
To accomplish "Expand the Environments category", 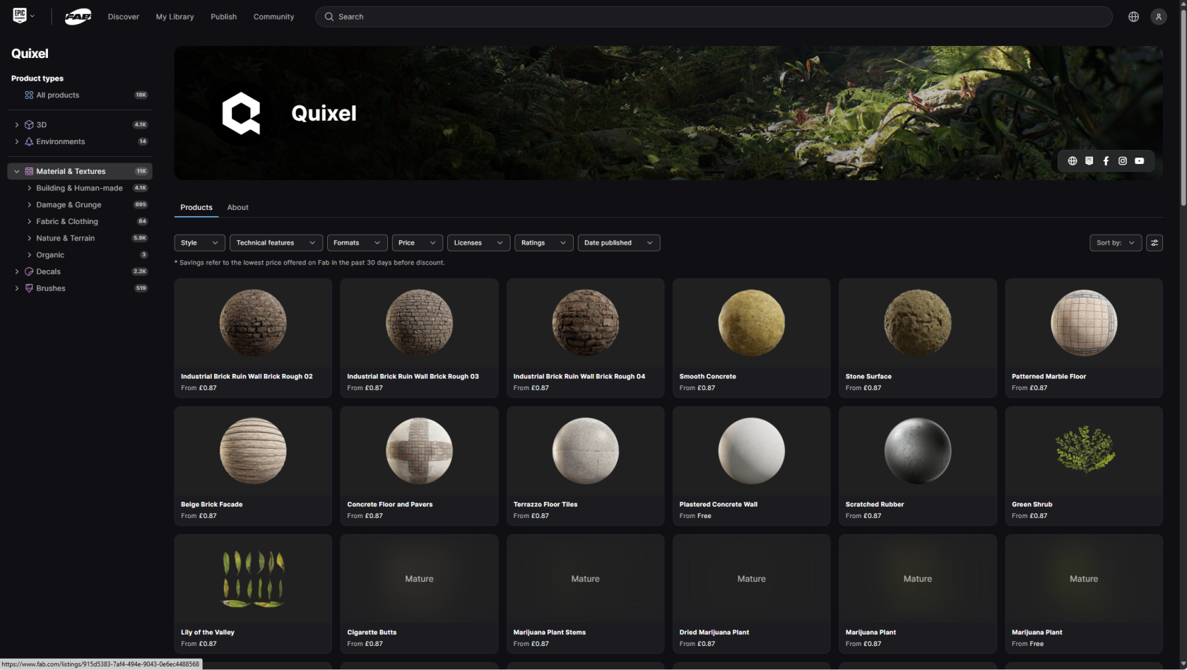I will [x=17, y=141].
